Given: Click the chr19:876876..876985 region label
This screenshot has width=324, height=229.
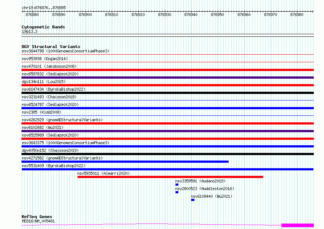Looking at the screenshot, I should (x=44, y=8).
